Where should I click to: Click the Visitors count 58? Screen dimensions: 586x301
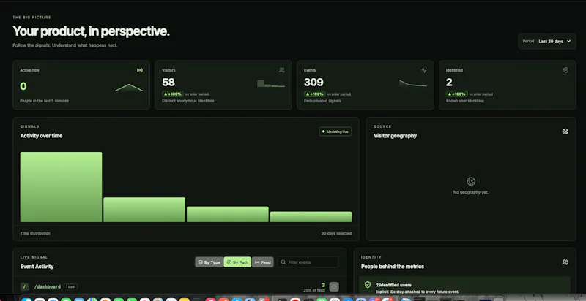168,83
